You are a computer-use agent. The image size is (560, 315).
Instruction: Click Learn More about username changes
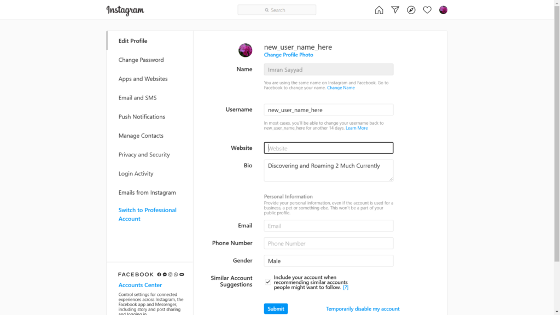click(x=357, y=128)
